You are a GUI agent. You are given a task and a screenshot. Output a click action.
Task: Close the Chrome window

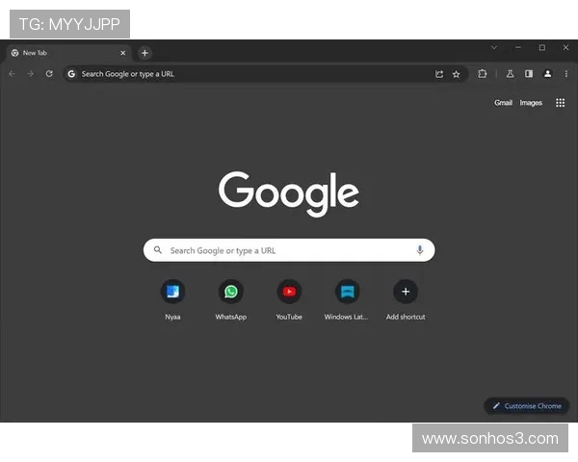click(565, 47)
